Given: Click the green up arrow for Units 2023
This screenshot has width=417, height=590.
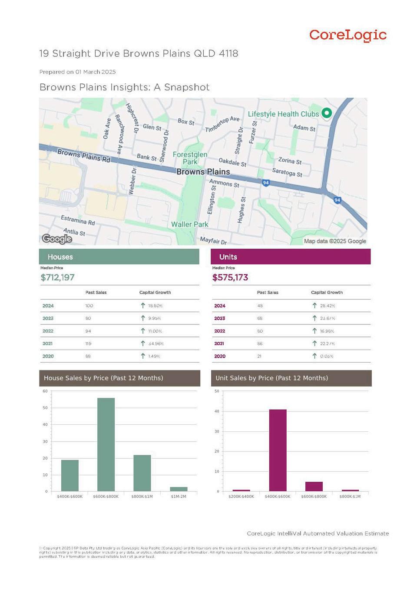Looking at the screenshot, I should 314,318.
